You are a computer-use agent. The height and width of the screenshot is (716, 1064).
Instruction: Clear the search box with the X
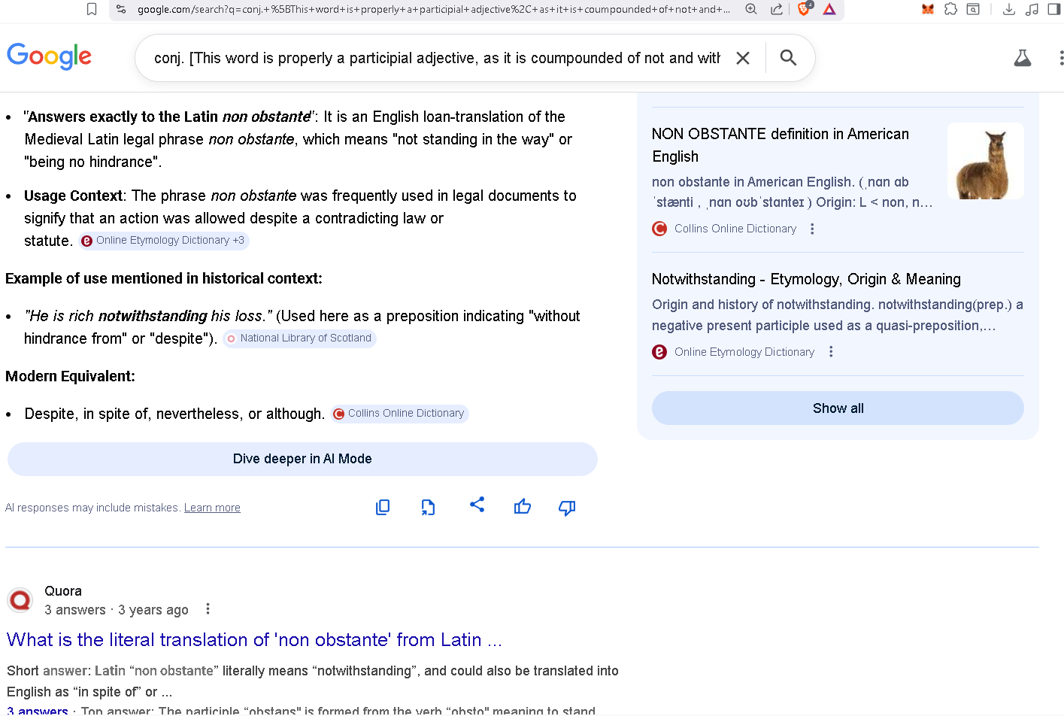743,58
